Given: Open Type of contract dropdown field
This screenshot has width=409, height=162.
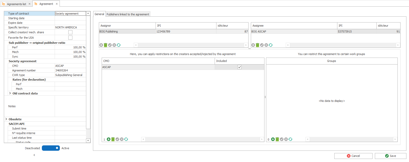Looking at the screenshot, I should coord(70,14).
